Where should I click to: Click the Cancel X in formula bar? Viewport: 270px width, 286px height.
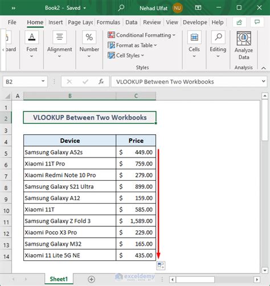click(x=69, y=82)
